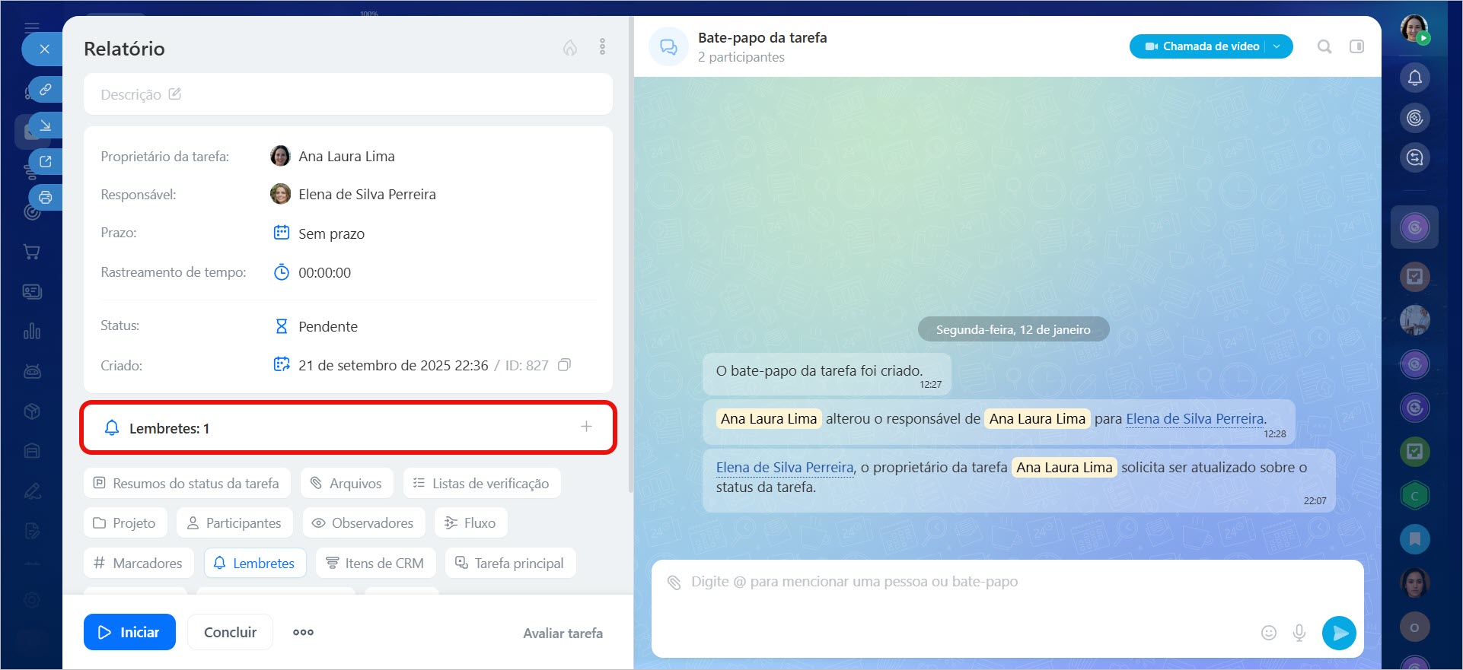Image resolution: width=1463 pixels, height=670 pixels.
Task: Click the microphone voice message icon
Action: click(x=1299, y=633)
